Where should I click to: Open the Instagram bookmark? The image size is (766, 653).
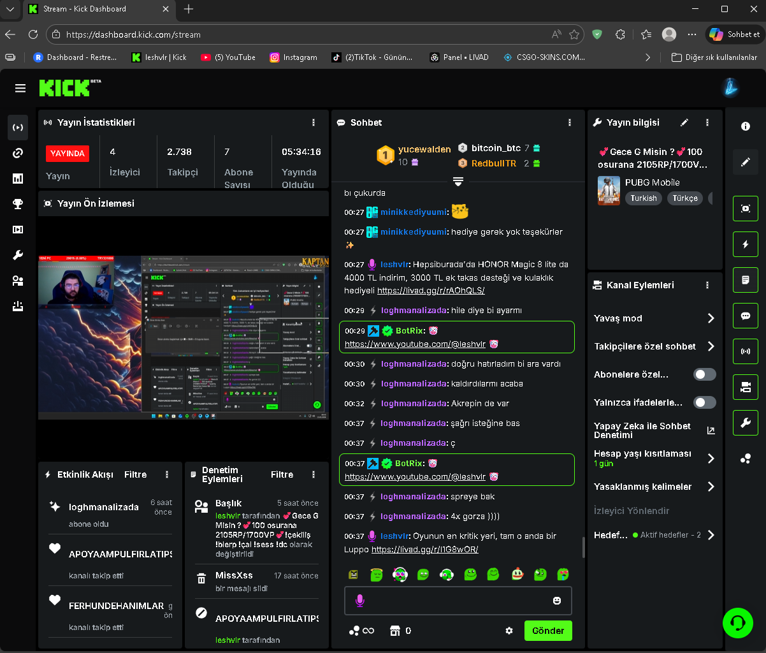[293, 57]
